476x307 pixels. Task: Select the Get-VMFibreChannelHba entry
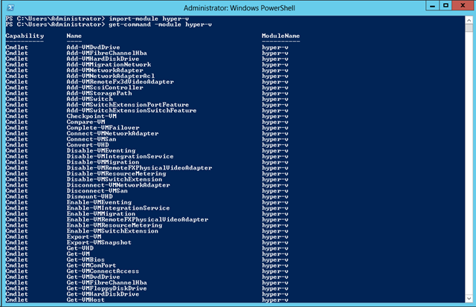(106, 283)
